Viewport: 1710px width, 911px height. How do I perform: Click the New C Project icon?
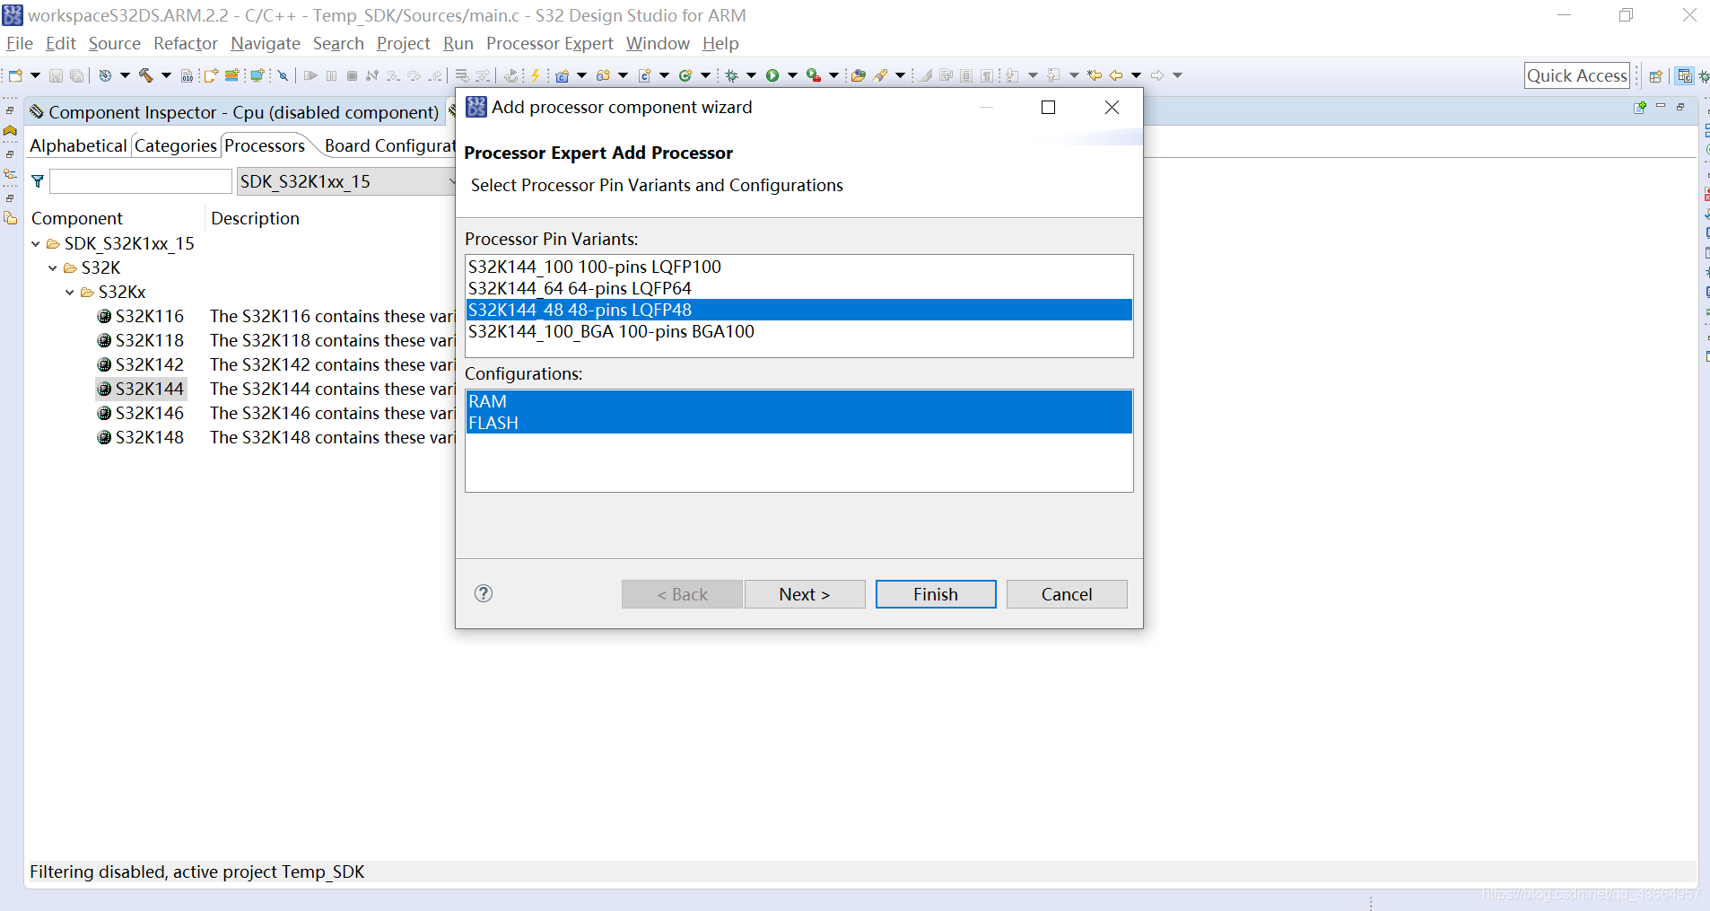click(x=562, y=75)
